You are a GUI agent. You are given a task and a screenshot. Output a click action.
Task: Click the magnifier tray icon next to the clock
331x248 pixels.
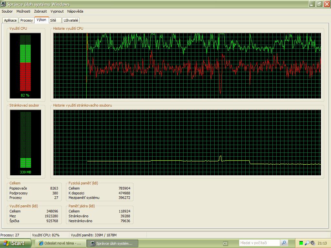coord(307,243)
